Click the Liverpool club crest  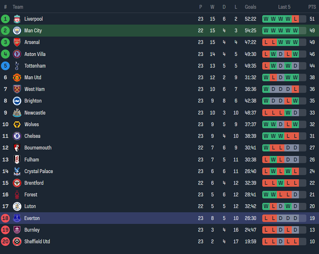pyautogui.click(x=17, y=19)
